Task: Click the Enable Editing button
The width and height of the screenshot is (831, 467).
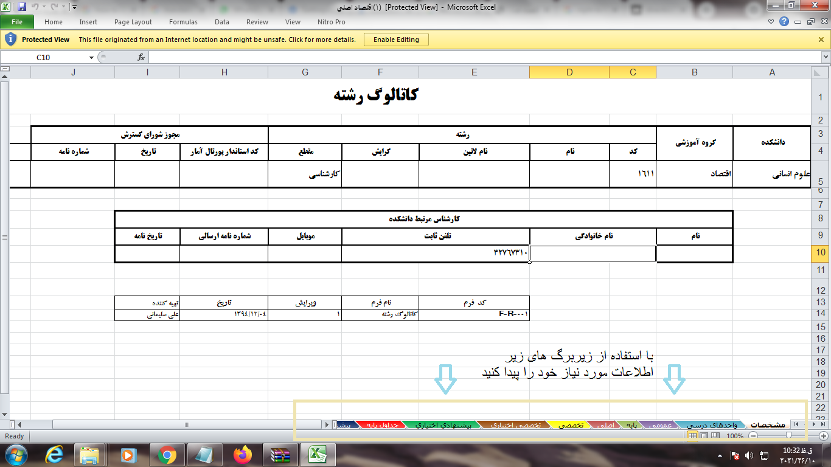Action: [396, 40]
